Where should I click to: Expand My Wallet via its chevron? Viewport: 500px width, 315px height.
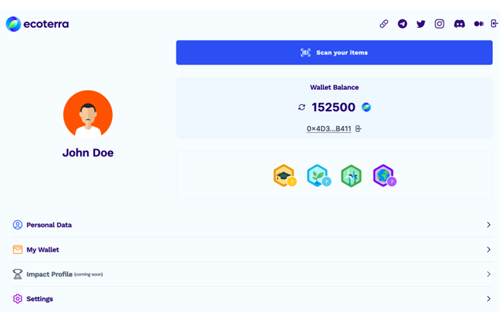coord(488,249)
